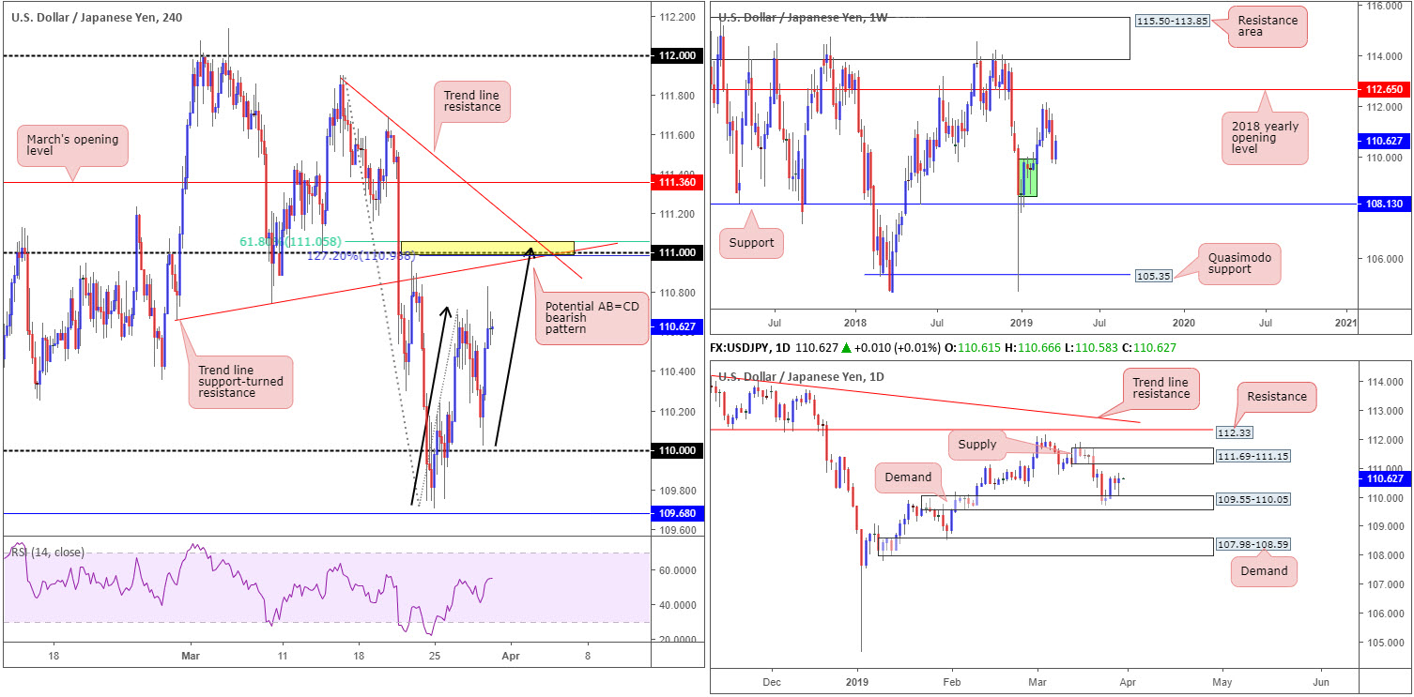1414x697 pixels.
Task: Click the "Dec" label on the daily axis
Action: (773, 683)
